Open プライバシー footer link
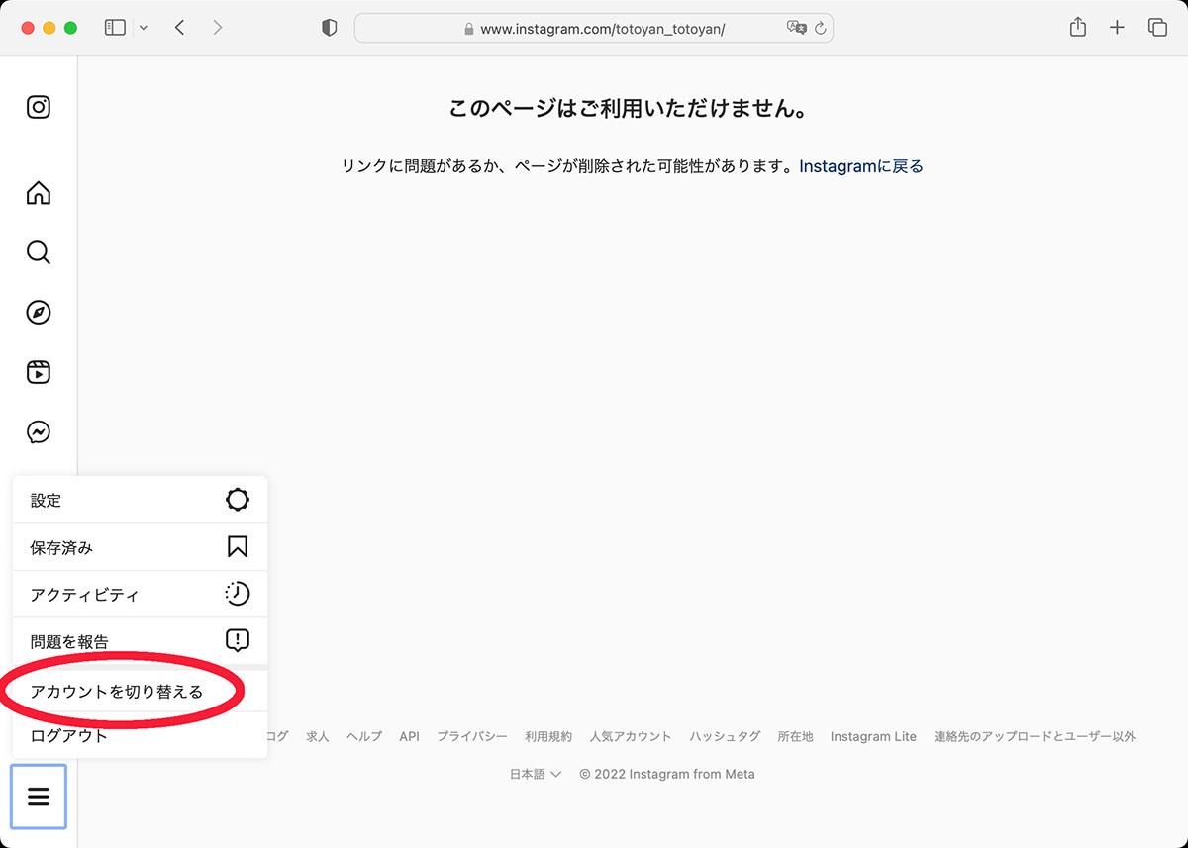The image size is (1188, 848). click(x=472, y=736)
